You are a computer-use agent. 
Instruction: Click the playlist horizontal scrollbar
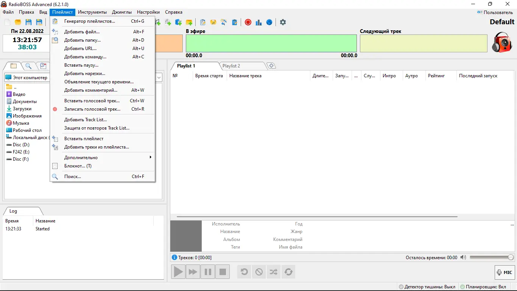pyautogui.click(x=317, y=217)
